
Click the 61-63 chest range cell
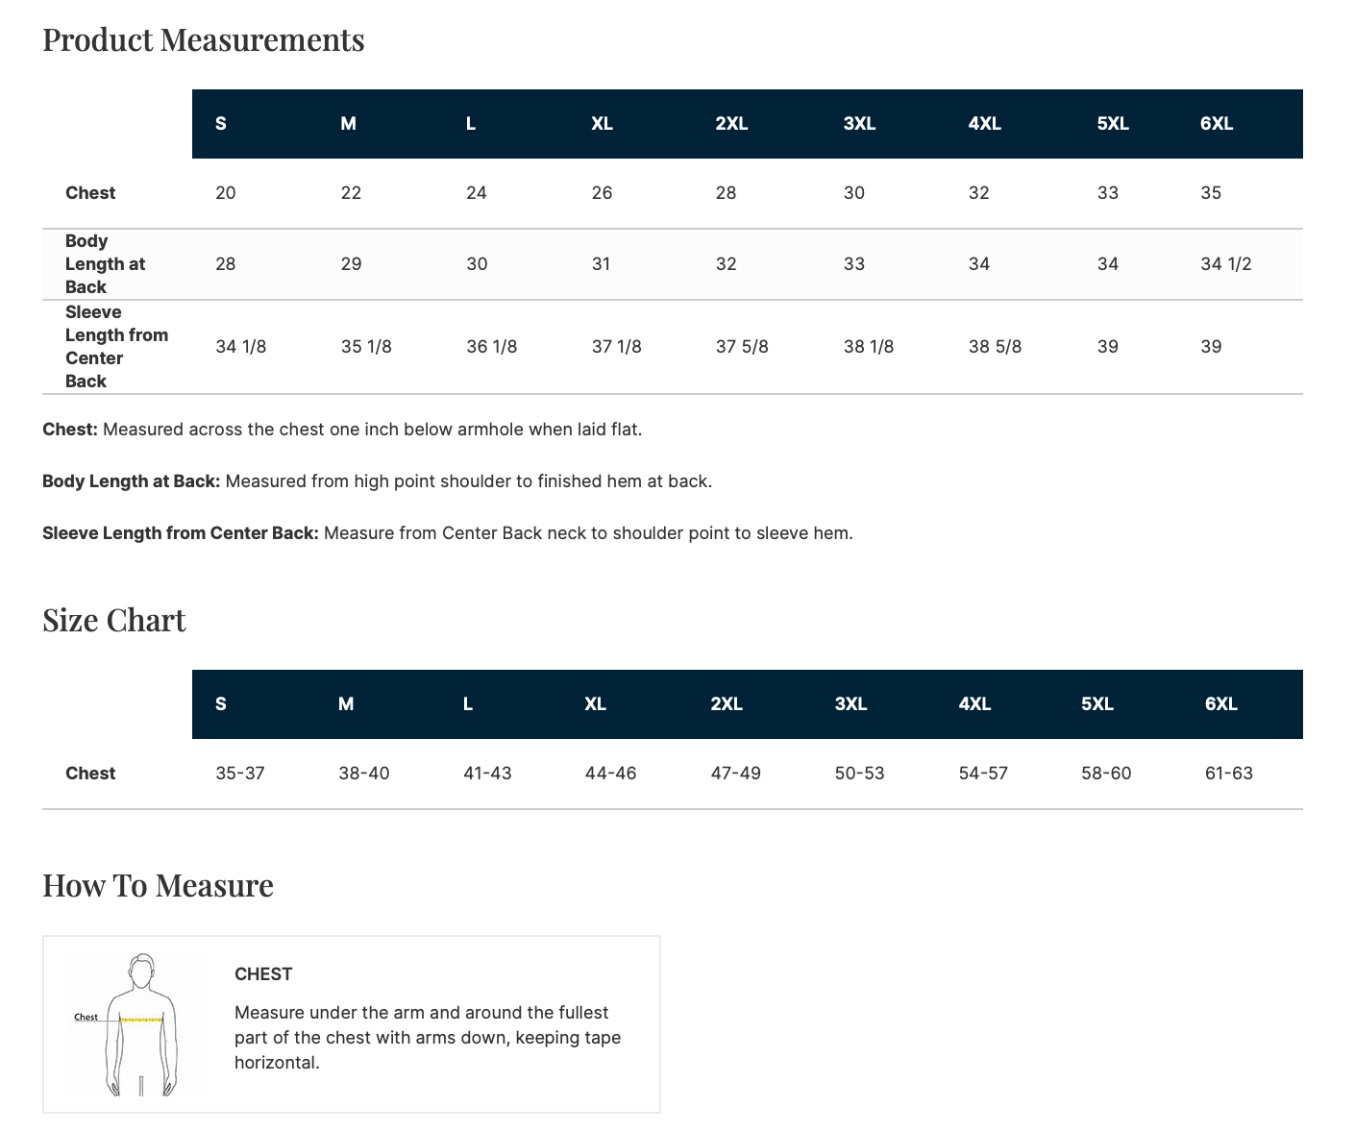coord(1228,774)
